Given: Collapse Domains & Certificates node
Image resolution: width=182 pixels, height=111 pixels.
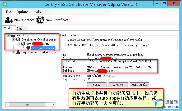Looking at the screenshot, I should tap(13, 39).
